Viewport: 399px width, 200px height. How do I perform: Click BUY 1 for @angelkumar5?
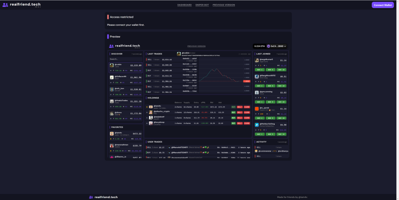click(x=260, y=70)
